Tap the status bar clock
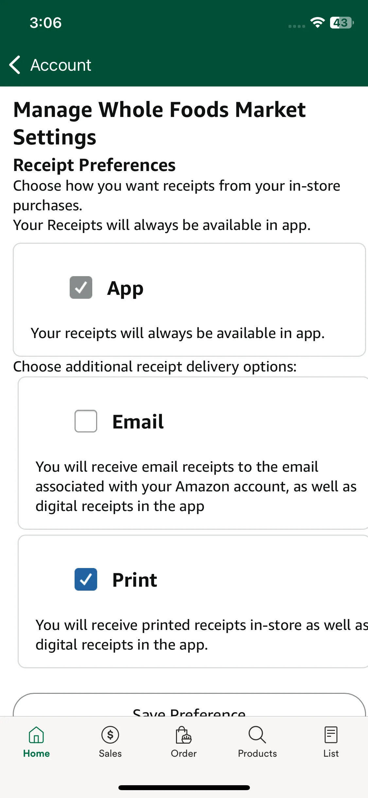Viewport: 368px width, 798px height. tap(45, 23)
